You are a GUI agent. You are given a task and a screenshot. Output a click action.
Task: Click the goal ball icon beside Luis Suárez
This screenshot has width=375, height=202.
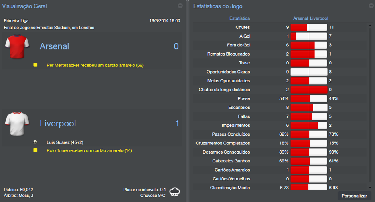point(35,142)
